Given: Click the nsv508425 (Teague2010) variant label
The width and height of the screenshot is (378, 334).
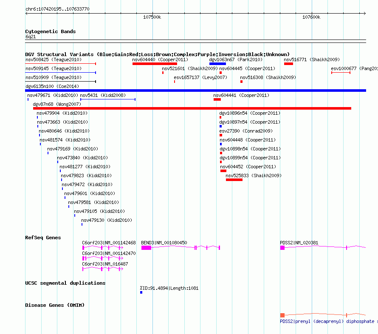Looking at the screenshot, I should (54, 59).
